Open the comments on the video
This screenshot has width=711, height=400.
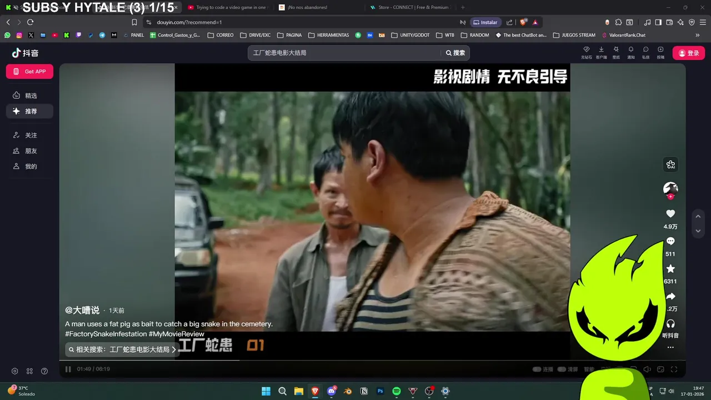(670, 241)
